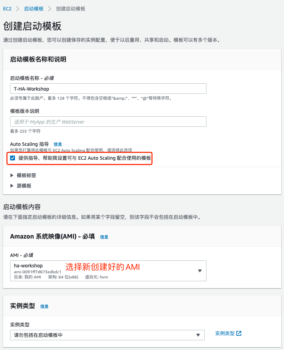Open the 实例类型 external reference link

coord(224,333)
